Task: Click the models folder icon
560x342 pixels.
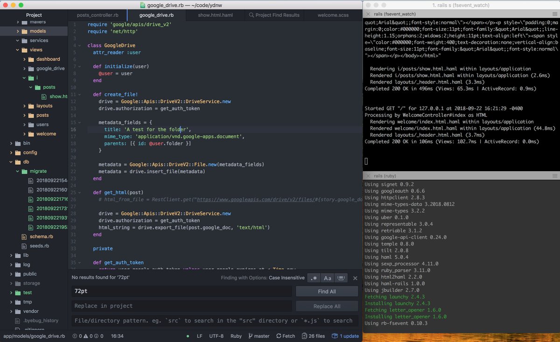Action: coord(24,31)
